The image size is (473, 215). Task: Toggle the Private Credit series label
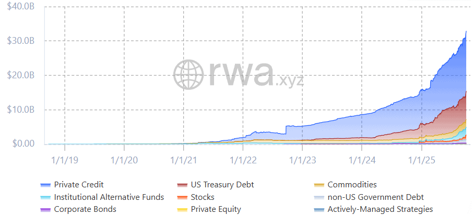click(79, 185)
